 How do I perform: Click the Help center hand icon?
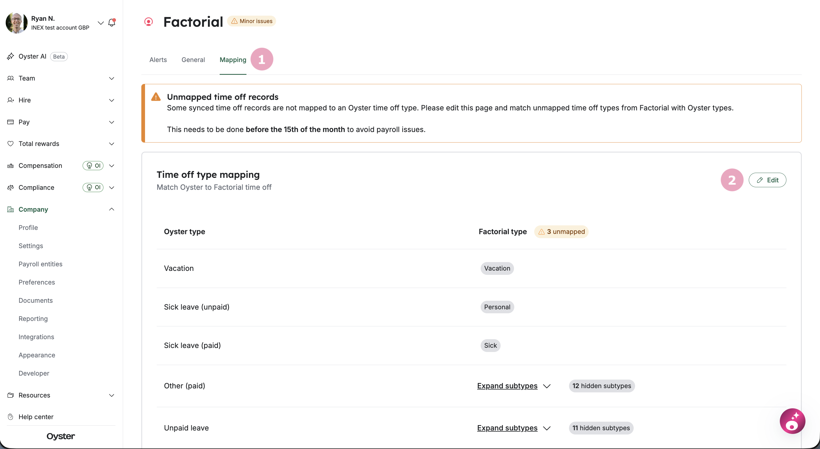click(x=11, y=417)
